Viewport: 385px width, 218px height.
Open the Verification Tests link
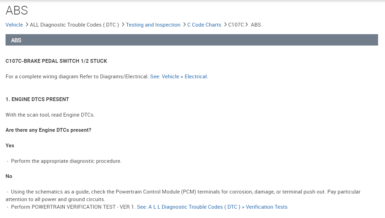212,207
